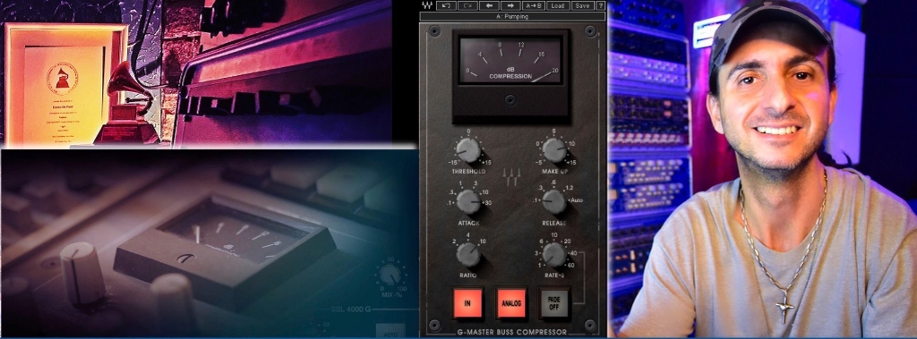Viewport: 917px width, 339px height.
Task: Open the Save preset menu
Action: click(582, 5)
